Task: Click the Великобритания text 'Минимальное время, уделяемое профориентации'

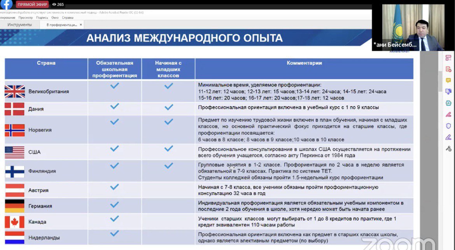Action: pyautogui.click(x=260, y=85)
